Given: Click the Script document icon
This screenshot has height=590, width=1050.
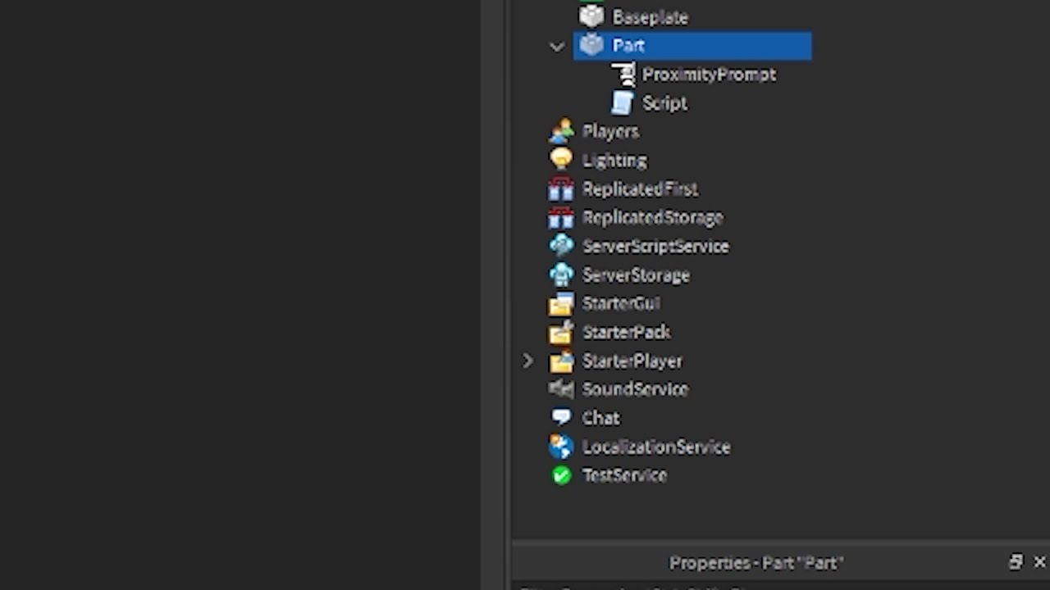Looking at the screenshot, I should [623, 103].
